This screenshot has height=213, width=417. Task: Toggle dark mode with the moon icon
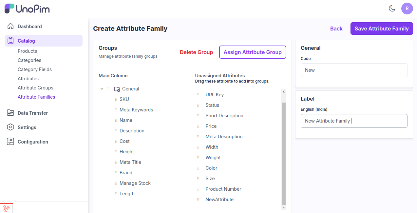[x=392, y=9]
